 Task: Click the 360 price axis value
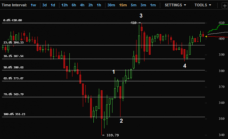[221, 103]
